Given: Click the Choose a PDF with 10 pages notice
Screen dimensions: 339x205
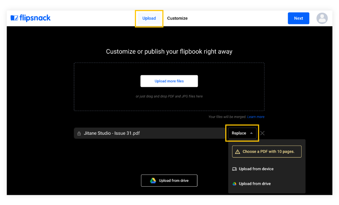Looking at the screenshot, I should [x=267, y=151].
